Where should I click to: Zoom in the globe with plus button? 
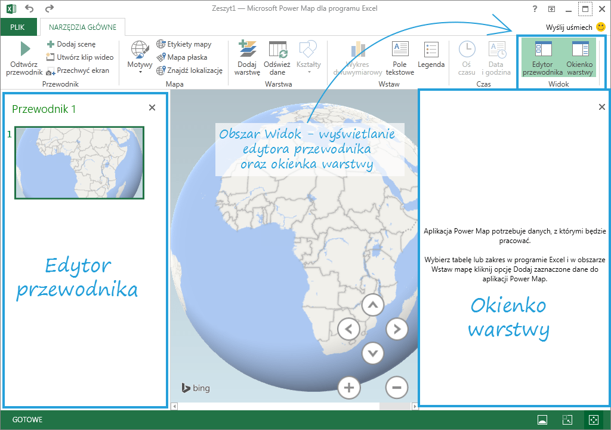(349, 387)
